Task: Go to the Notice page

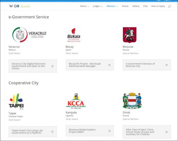Action: tap(125, 6)
